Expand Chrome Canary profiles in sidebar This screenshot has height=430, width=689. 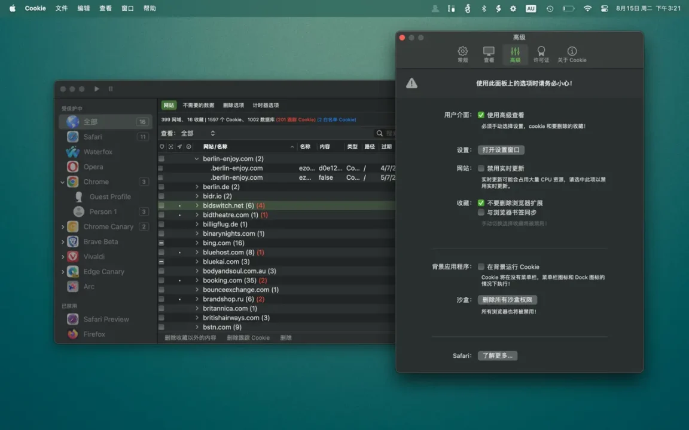pyautogui.click(x=62, y=227)
